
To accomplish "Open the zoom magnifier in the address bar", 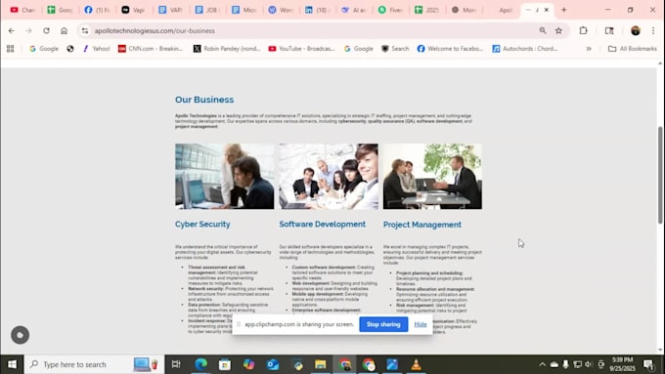I will [543, 30].
